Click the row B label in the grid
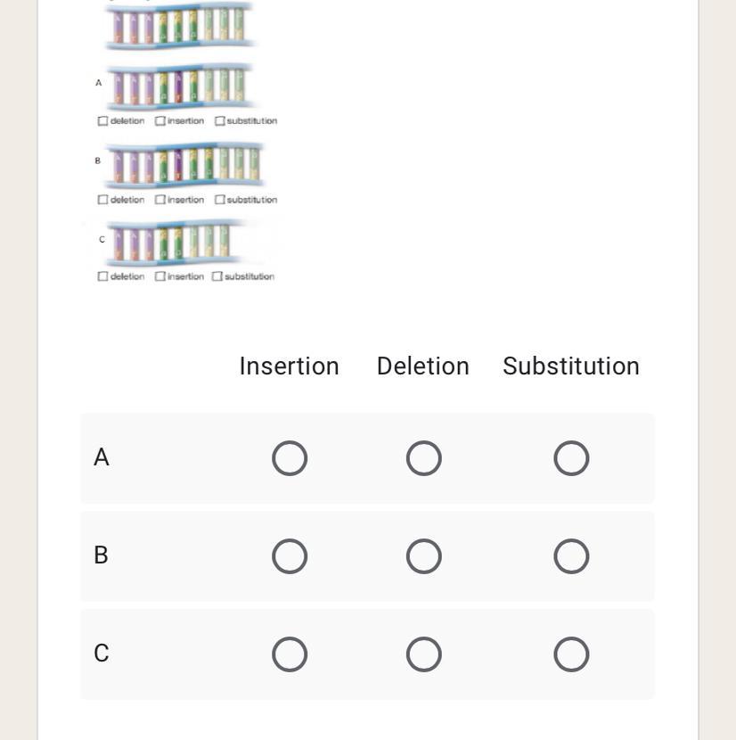The width and height of the screenshot is (736, 740). click(101, 555)
